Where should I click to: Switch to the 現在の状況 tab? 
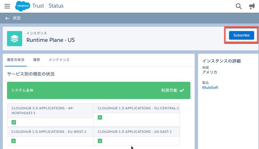click(x=16, y=60)
